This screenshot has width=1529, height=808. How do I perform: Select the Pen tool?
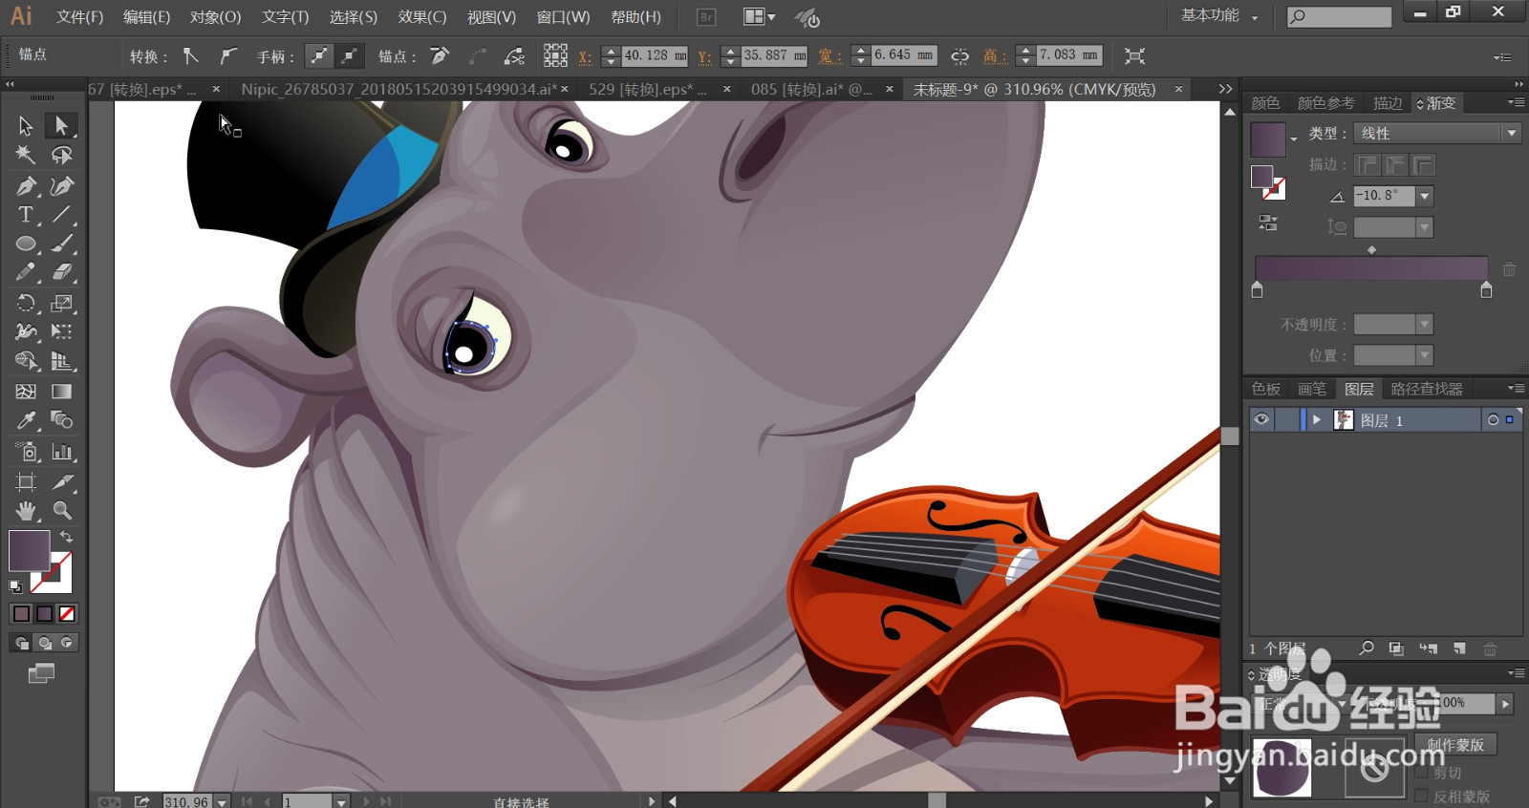click(x=26, y=185)
